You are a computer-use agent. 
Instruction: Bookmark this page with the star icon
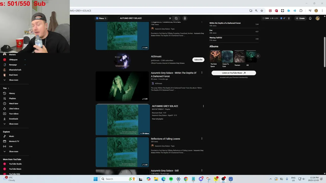pyautogui.click(x=262, y=11)
